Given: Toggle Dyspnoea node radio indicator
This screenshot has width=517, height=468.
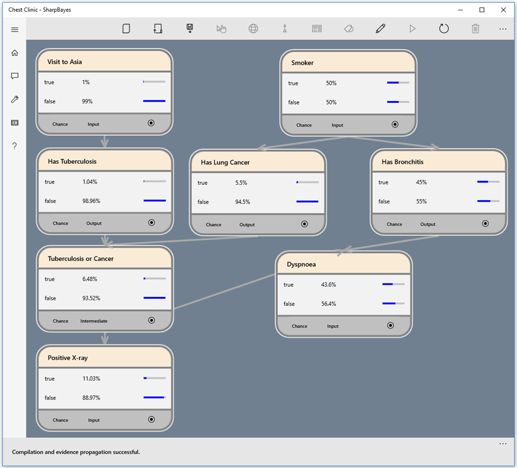Looking at the screenshot, I should click(390, 325).
